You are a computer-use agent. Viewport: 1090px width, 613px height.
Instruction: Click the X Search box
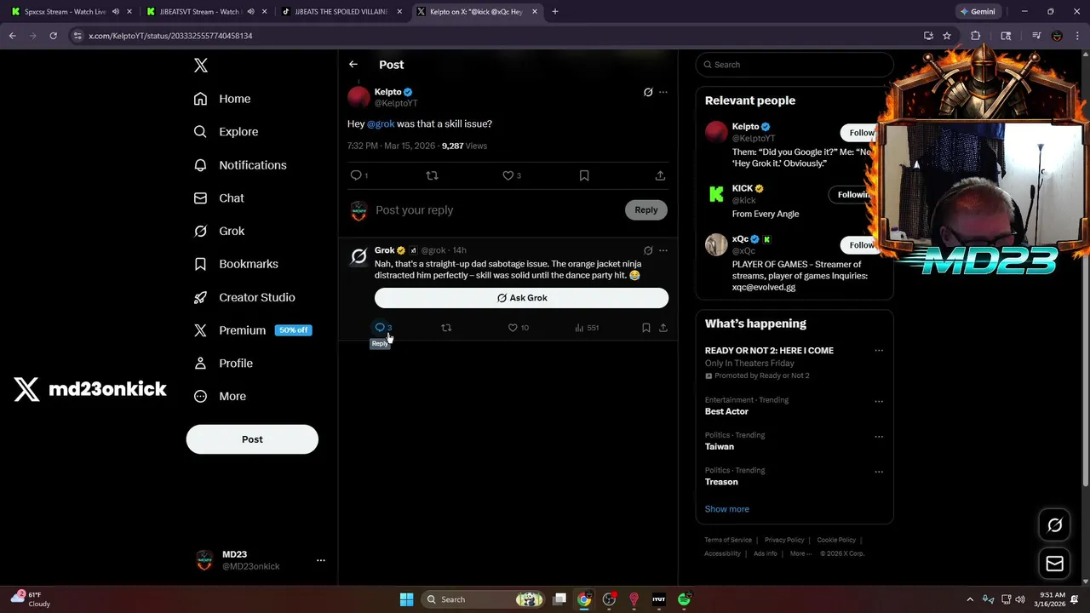[795, 65]
